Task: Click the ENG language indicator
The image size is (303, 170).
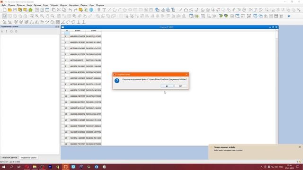Action: coord(281,167)
